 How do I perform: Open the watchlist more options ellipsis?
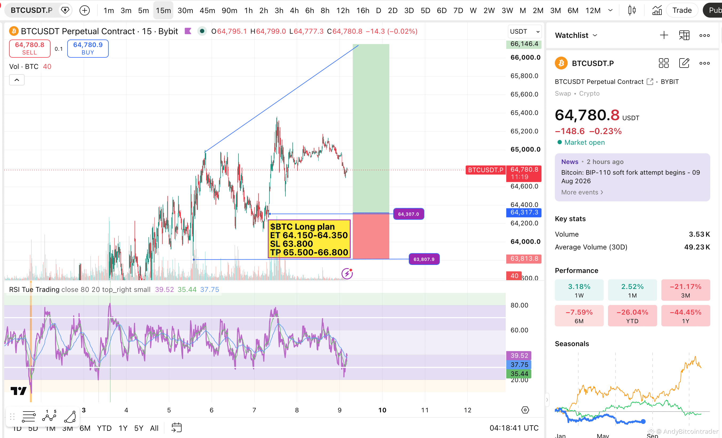[x=704, y=36]
